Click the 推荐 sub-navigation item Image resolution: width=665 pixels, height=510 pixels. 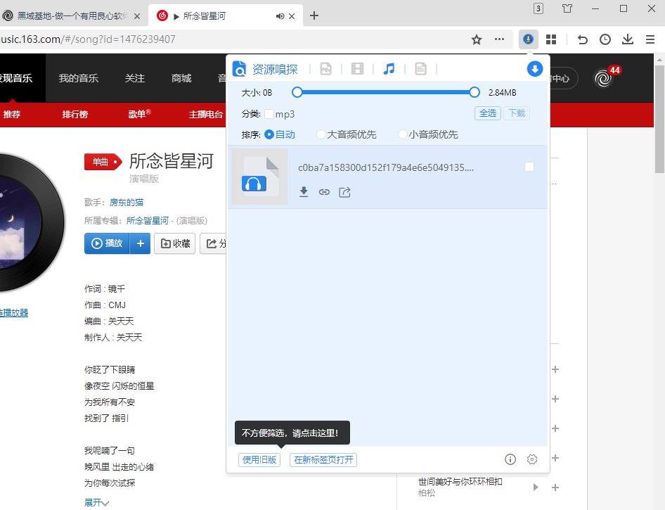pos(11,114)
